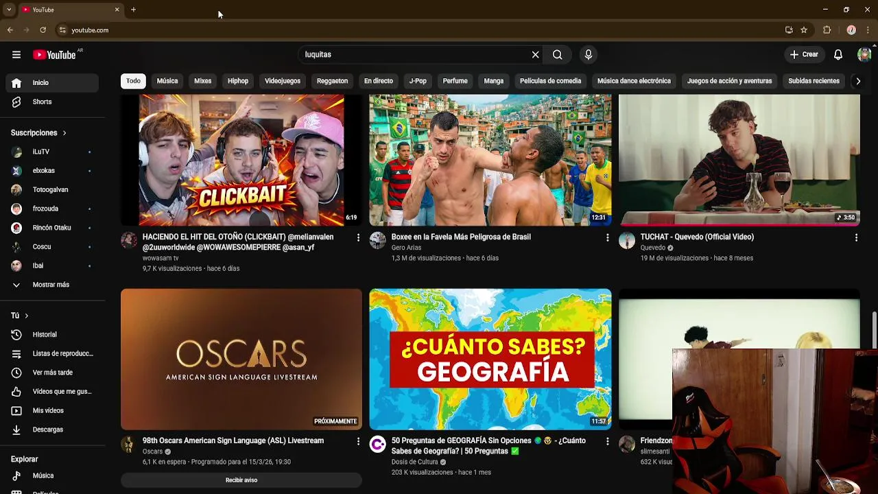This screenshot has width=878, height=494.
Task: Click the Crear button
Action: (x=804, y=55)
